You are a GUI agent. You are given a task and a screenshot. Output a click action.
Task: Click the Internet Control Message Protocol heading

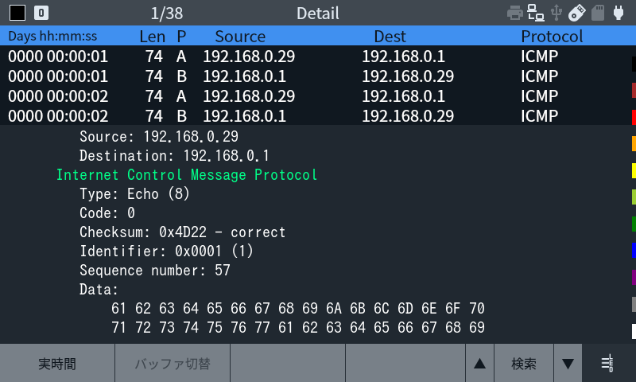[x=187, y=174]
